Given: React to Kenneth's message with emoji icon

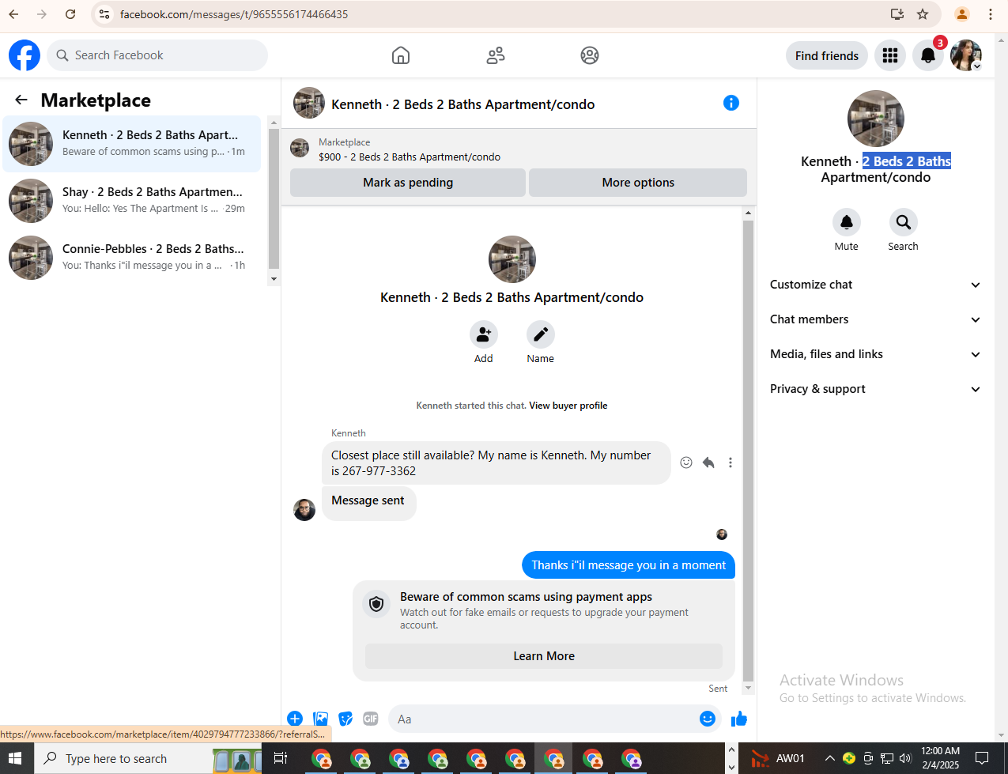Looking at the screenshot, I should (686, 463).
